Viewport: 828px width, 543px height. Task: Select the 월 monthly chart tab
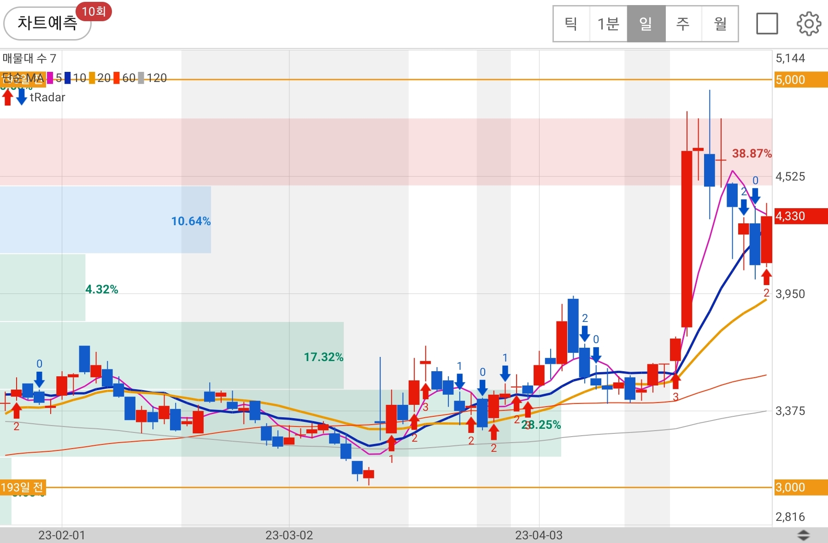pos(720,24)
